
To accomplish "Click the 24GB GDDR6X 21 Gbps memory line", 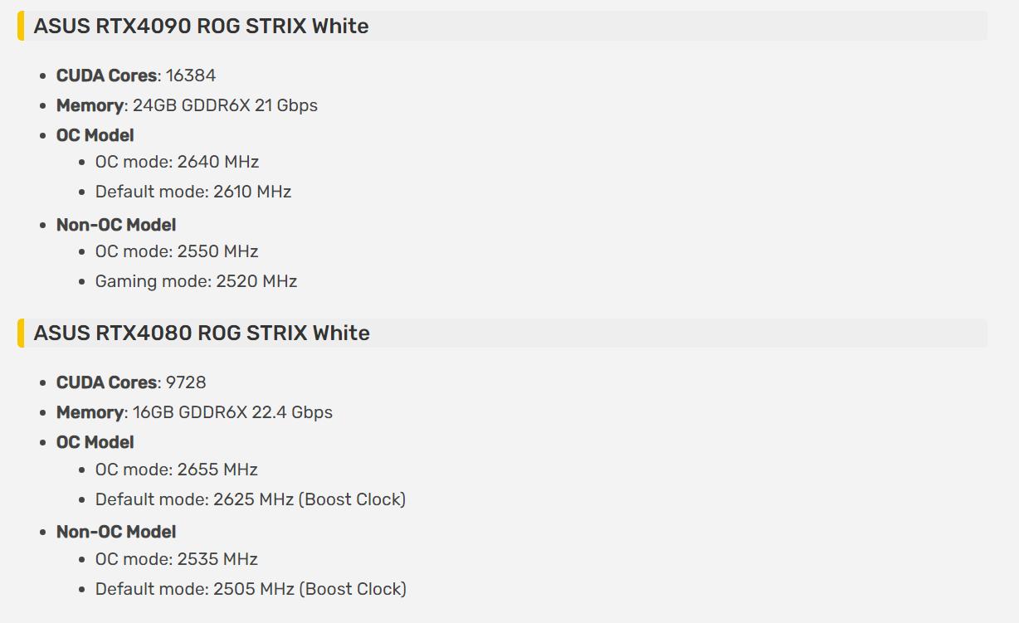I will pyautogui.click(x=187, y=105).
